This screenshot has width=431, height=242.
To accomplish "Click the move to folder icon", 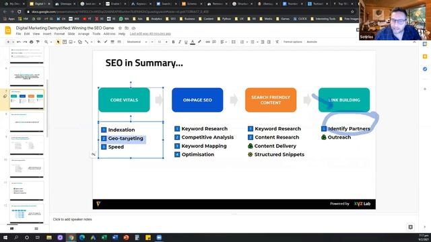I will (127, 28).
